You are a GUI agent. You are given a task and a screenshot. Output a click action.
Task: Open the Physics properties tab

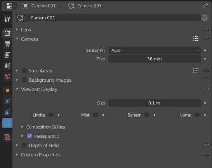(7, 101)
